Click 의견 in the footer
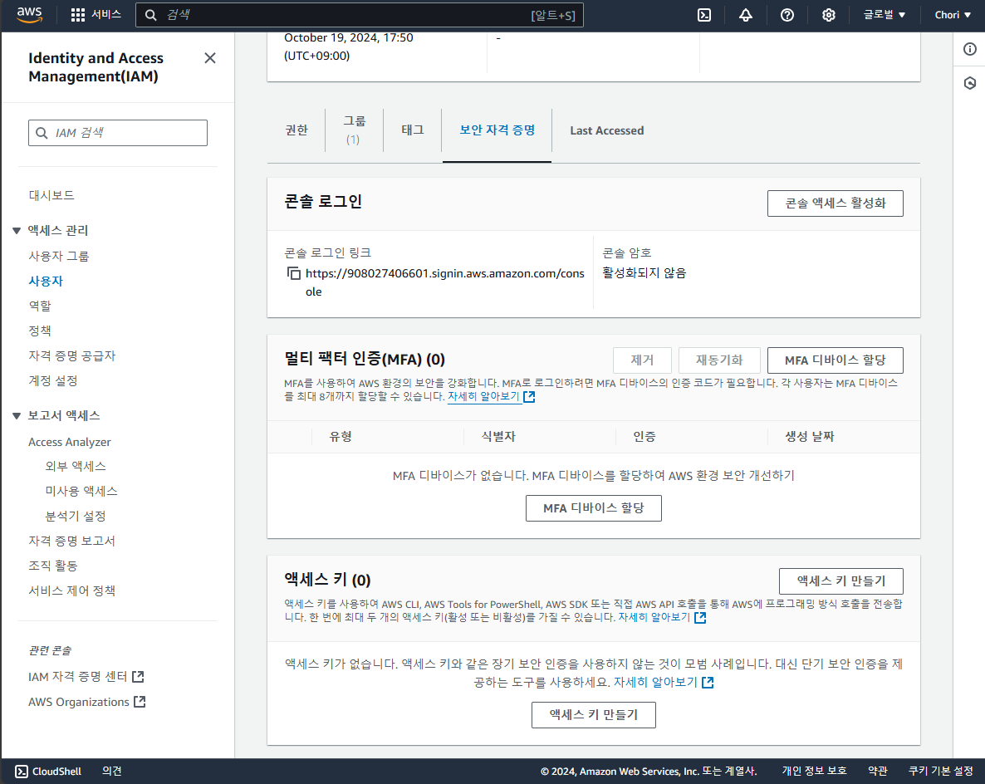 point(112,772)
